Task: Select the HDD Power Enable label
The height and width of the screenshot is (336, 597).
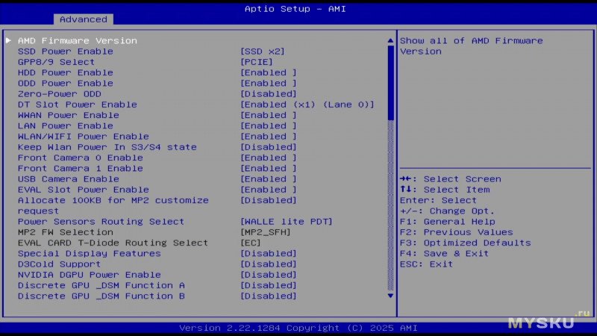Action: [66, 72]
